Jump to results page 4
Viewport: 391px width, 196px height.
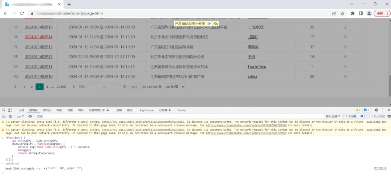click(47, 87)
